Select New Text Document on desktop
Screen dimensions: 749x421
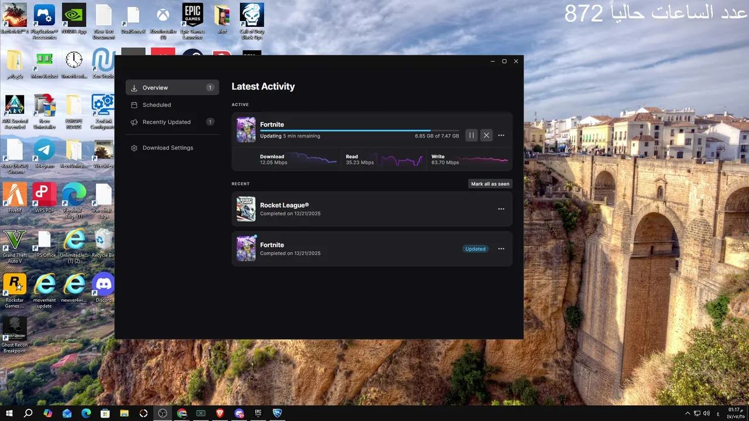tap(104, 22)
